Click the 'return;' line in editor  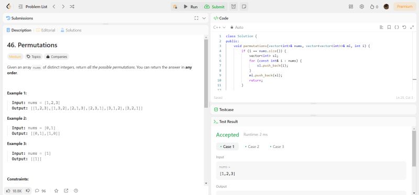click(256, 81)
